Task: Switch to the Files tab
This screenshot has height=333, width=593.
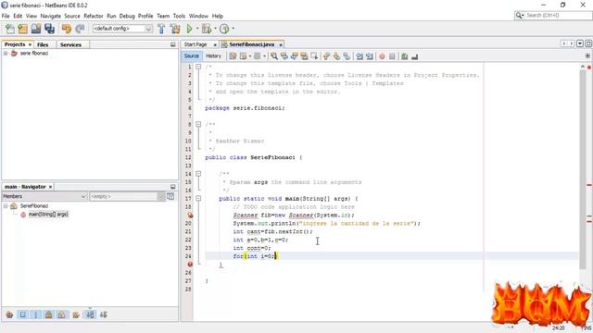Action: pos(43,44)
